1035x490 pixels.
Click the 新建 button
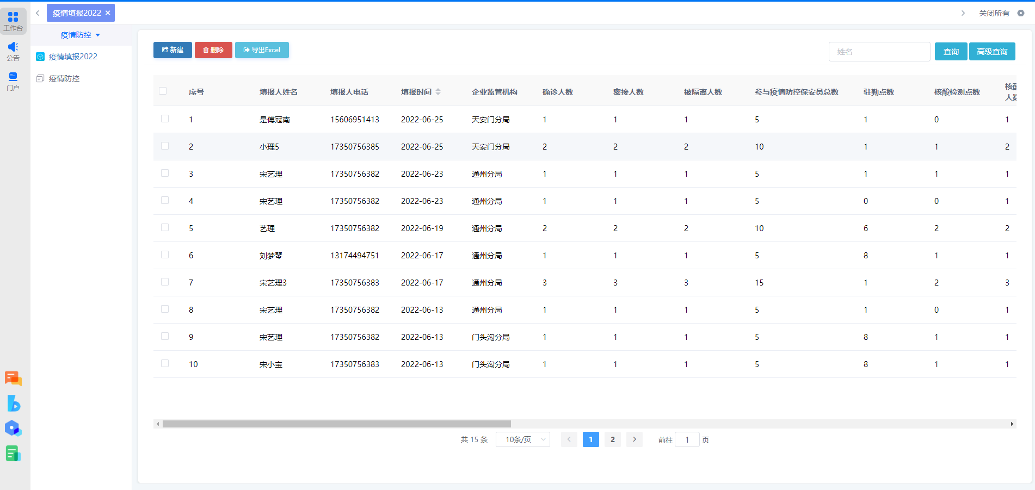click(172, 50)
